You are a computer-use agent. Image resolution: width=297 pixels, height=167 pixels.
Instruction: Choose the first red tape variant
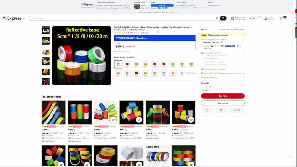[127, 64]
